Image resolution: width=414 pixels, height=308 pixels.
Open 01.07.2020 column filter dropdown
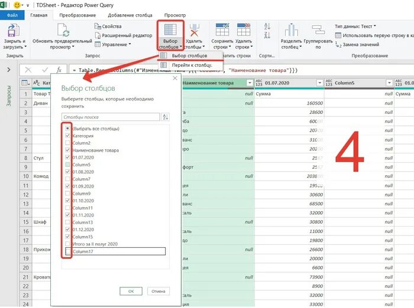(319, 83)
